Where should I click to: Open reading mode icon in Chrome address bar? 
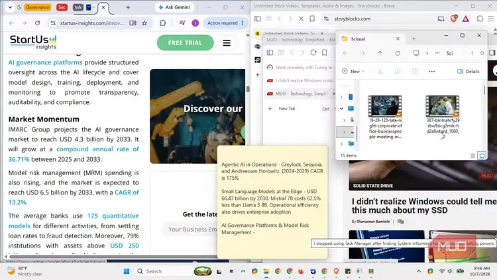pyautogui.click(x=133, y=23)
